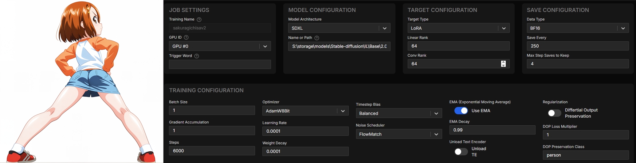Enable Differential Output Preservation toggle
Viewport: 636px width, 163px height.
point(554,113)
